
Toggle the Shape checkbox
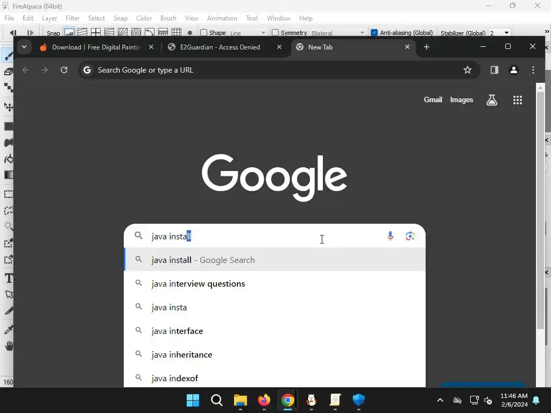[203, 33]
